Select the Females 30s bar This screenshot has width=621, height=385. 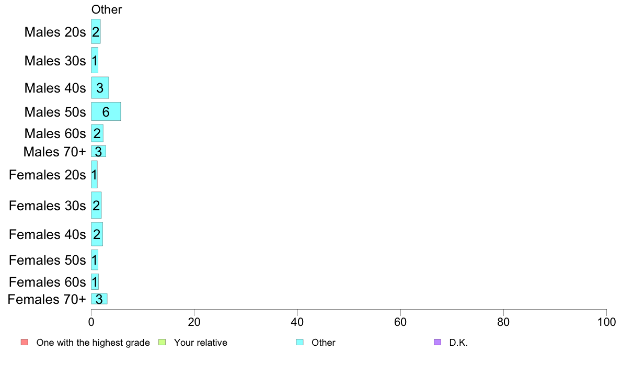click(x=96, y=205)
